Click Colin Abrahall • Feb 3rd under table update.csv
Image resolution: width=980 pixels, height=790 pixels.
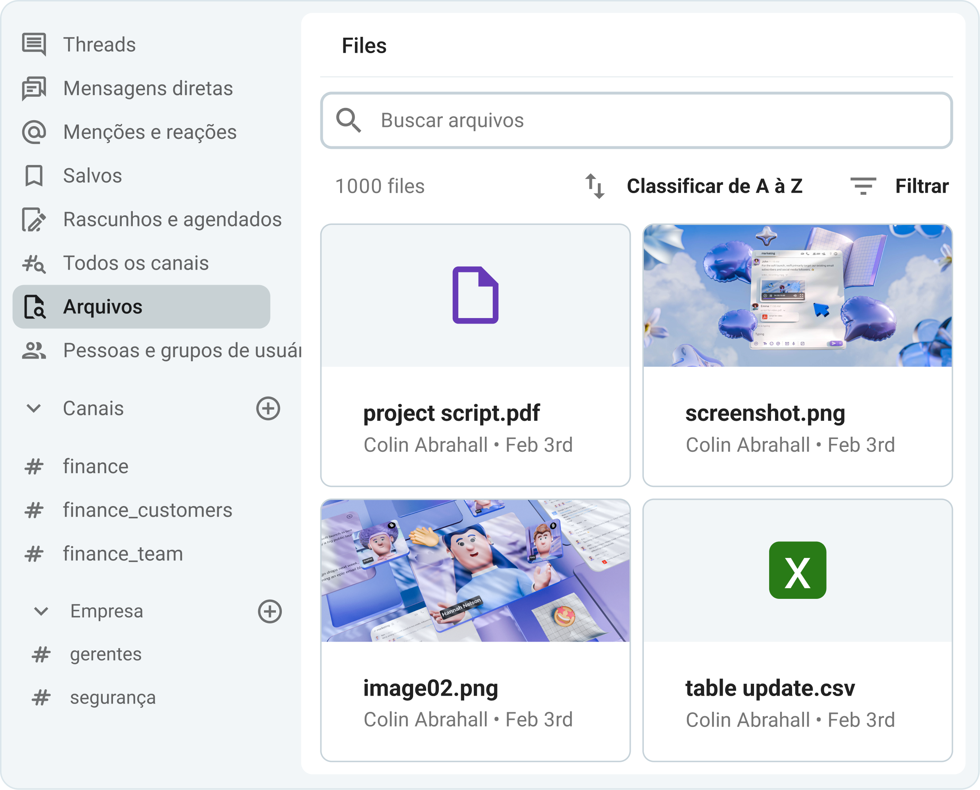790,720
